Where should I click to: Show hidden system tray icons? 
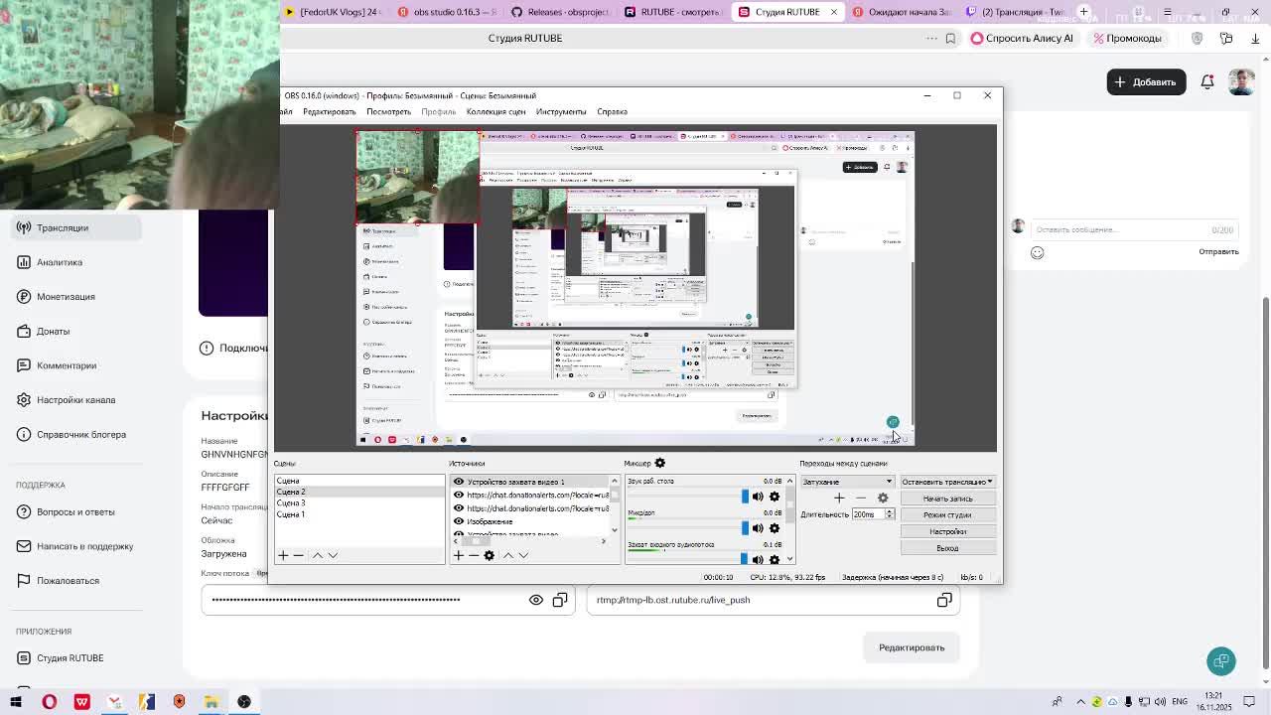coord(1081,702)
